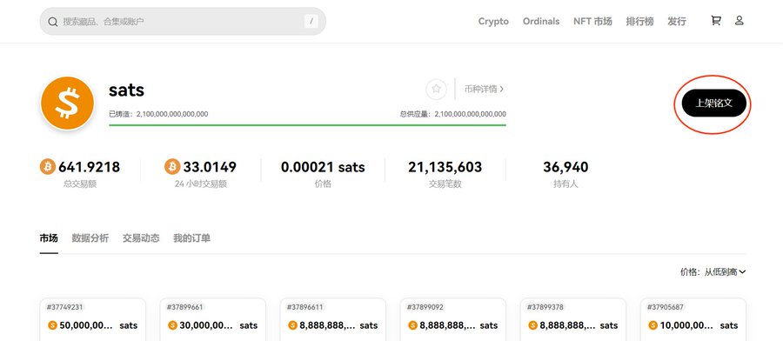Open listing card #37899378
The image size is (783, 341).
click(572, 319)
